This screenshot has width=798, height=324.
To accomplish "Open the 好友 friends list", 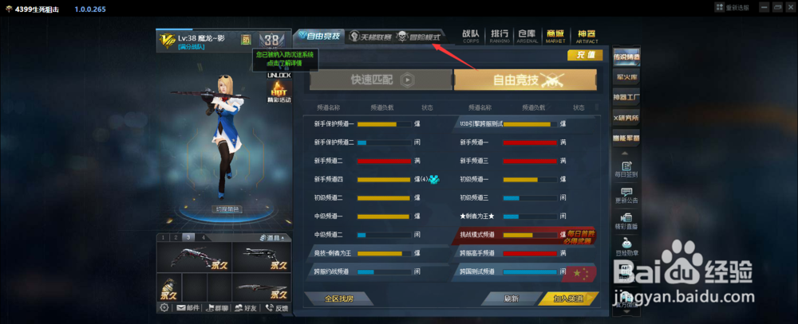I will pos(245,308).
